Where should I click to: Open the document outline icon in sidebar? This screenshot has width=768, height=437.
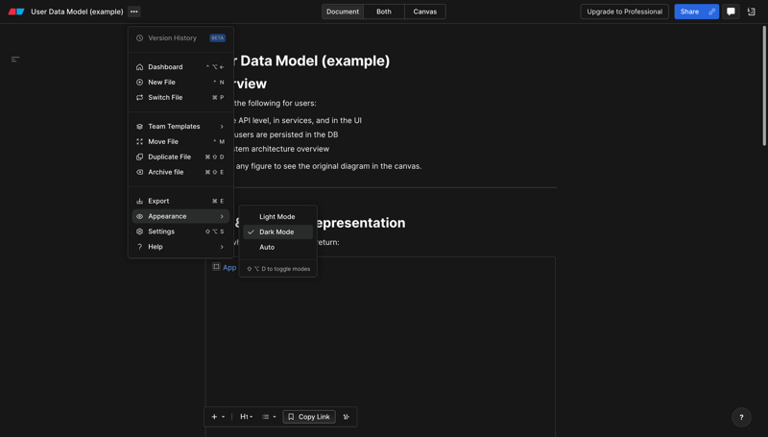pyautogui.click(x=15, y=60)
